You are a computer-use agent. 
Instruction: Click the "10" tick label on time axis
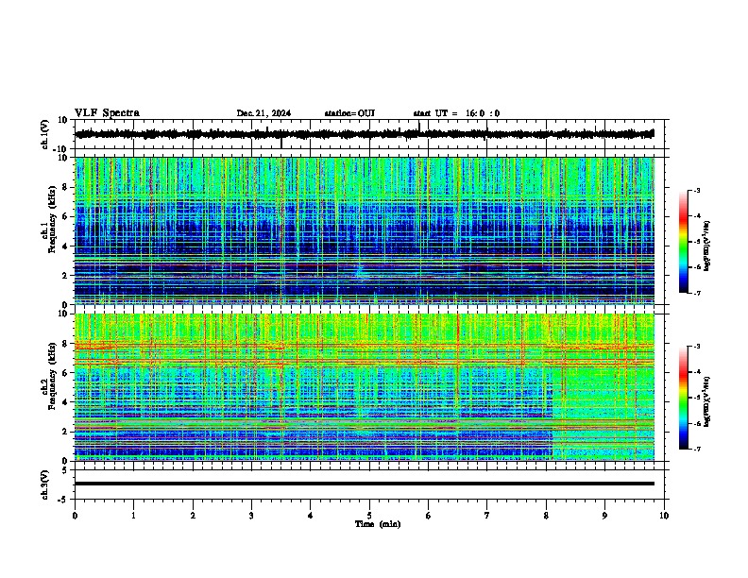tap(664, 516)
